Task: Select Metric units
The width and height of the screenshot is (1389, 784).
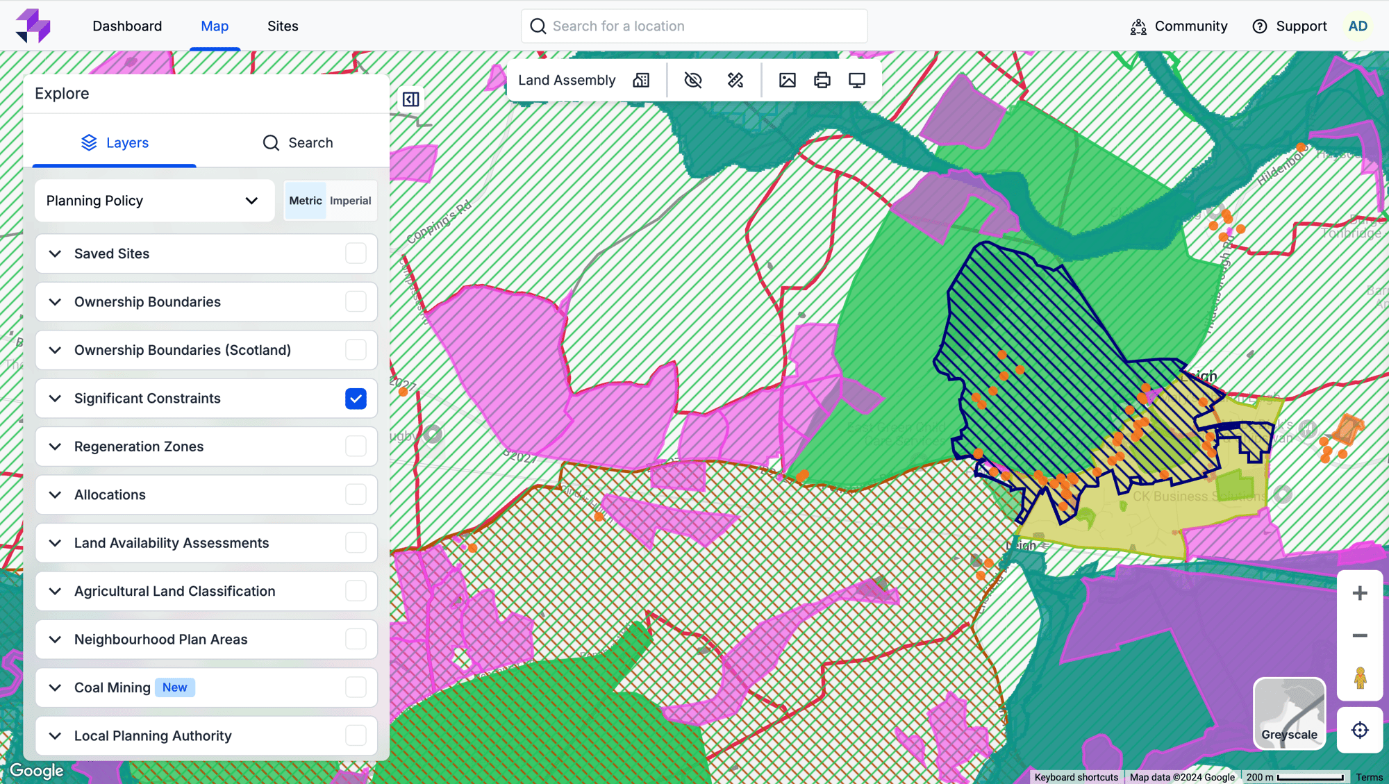Action: click(x=306, y=201)
